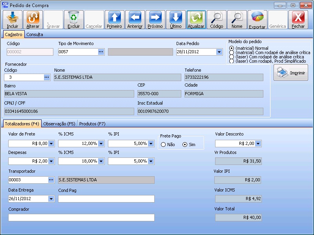This screenshot has width=314, height=235.
Task: Select Frete Pago Sim radio option
Action: 185,145
